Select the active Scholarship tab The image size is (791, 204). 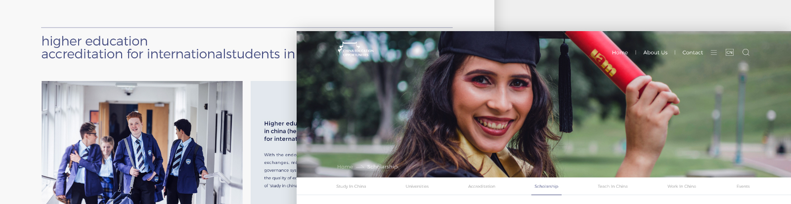(x=546, y=186)
